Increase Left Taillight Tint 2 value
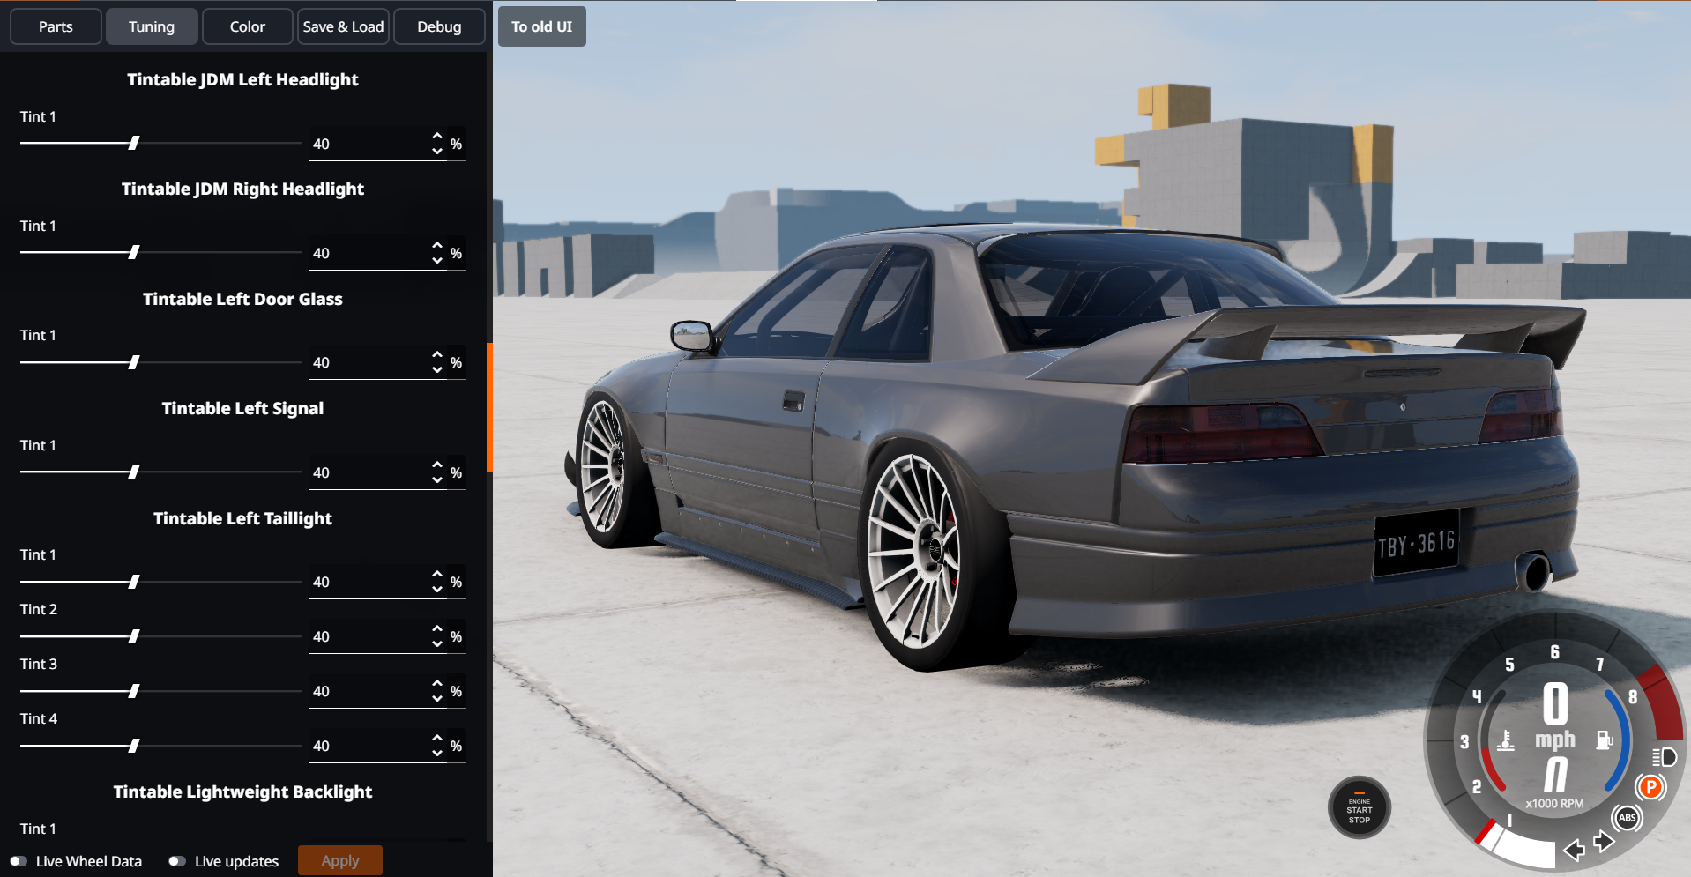 click(437, 629)
